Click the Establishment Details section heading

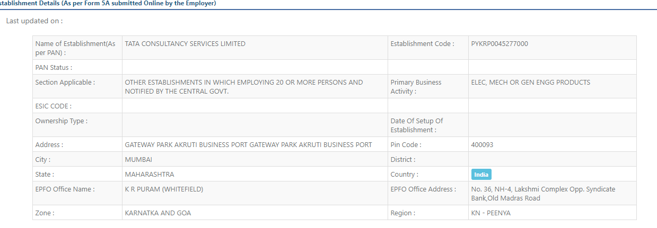tap(108, 3)
